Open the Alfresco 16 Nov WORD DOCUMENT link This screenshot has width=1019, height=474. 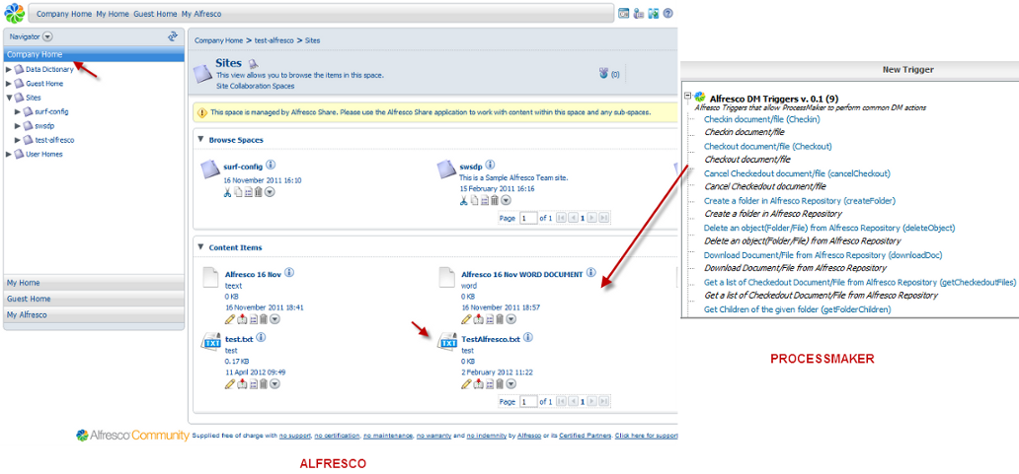[521, 273]
